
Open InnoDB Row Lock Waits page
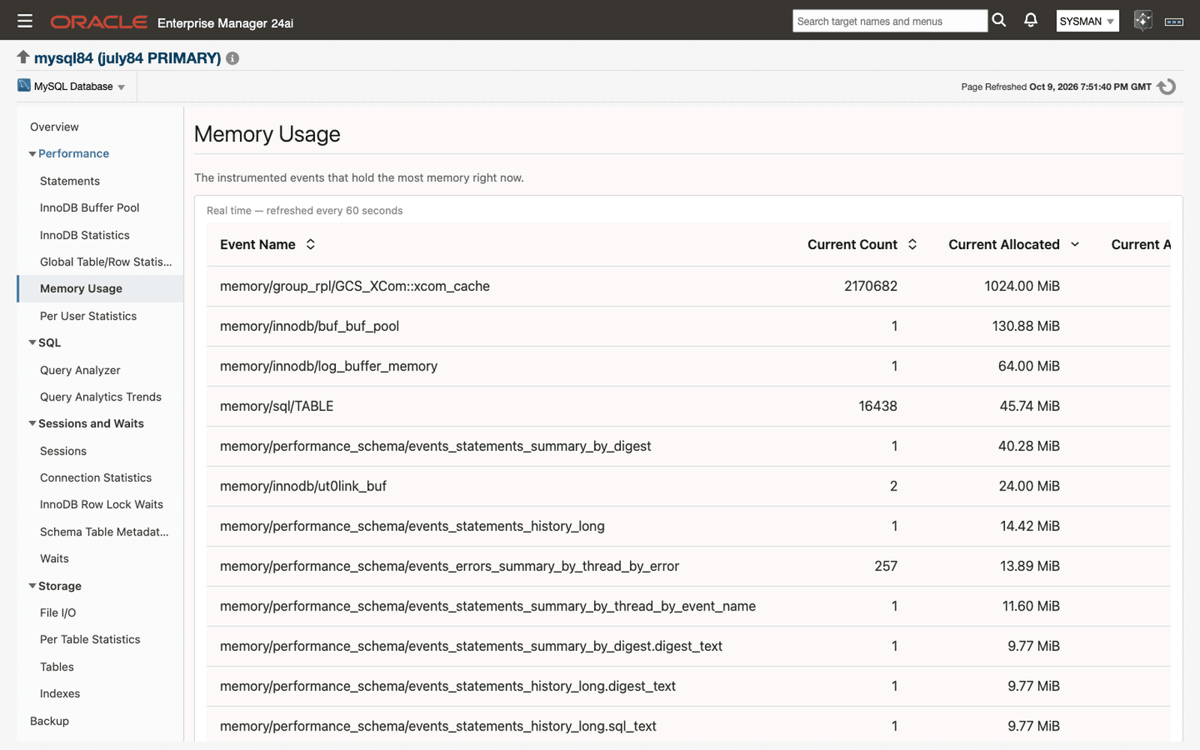pos(101,505)
